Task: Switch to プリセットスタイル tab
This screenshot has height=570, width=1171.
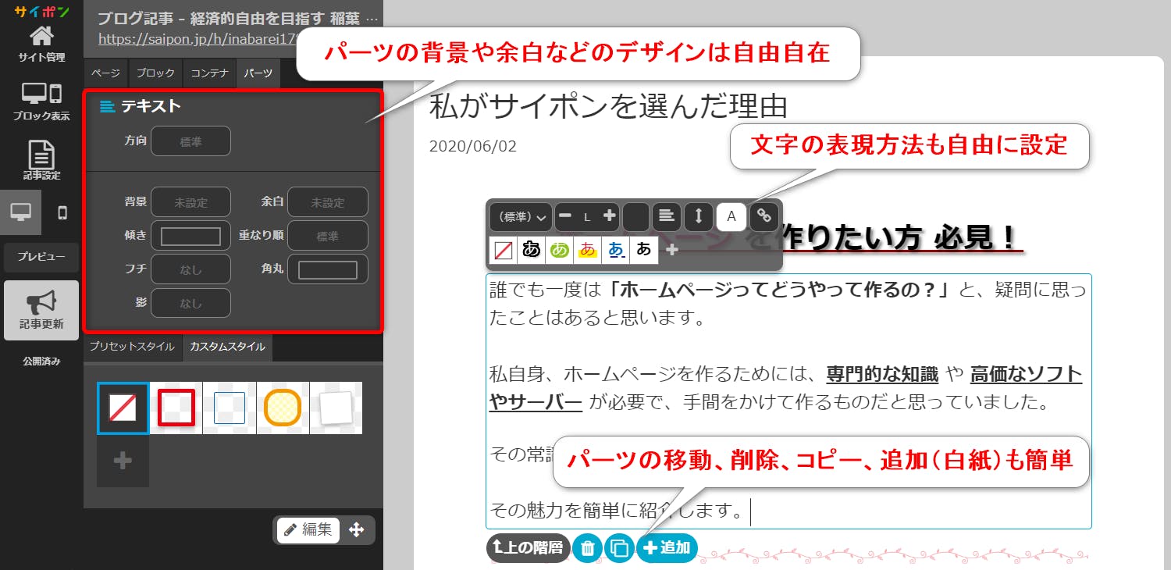Action: [x=132, y=347]
